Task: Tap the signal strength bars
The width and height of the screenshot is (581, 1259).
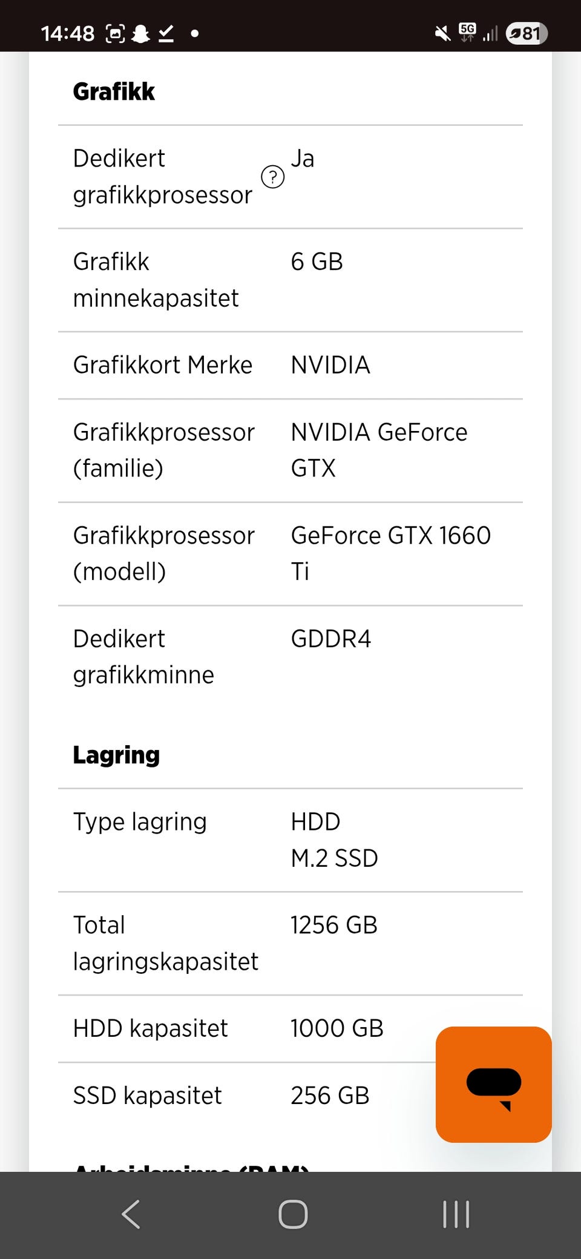Action: [490, 33]
